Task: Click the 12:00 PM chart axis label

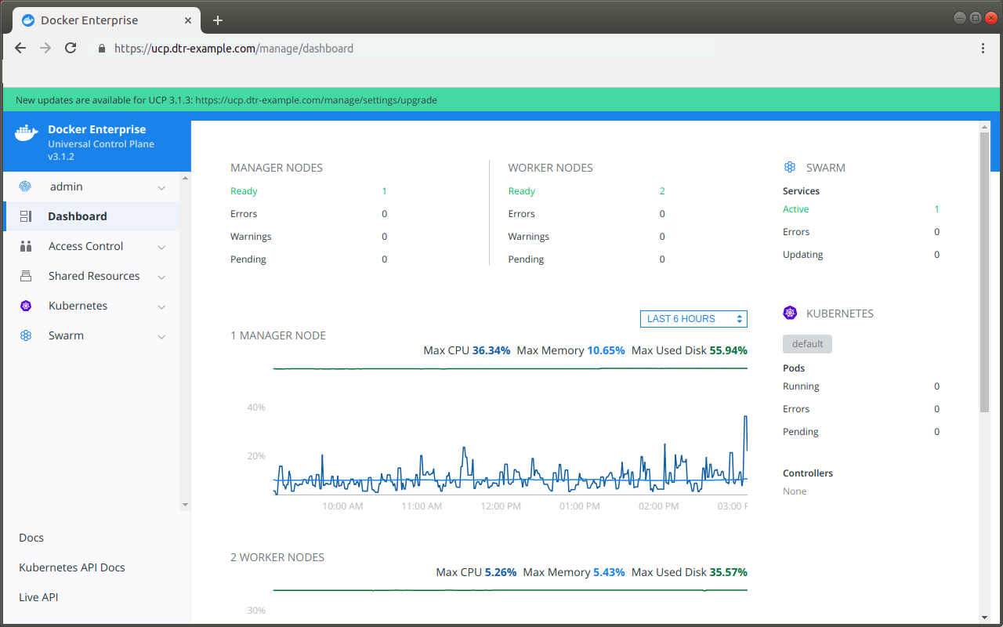Action: tap(501, 506)
